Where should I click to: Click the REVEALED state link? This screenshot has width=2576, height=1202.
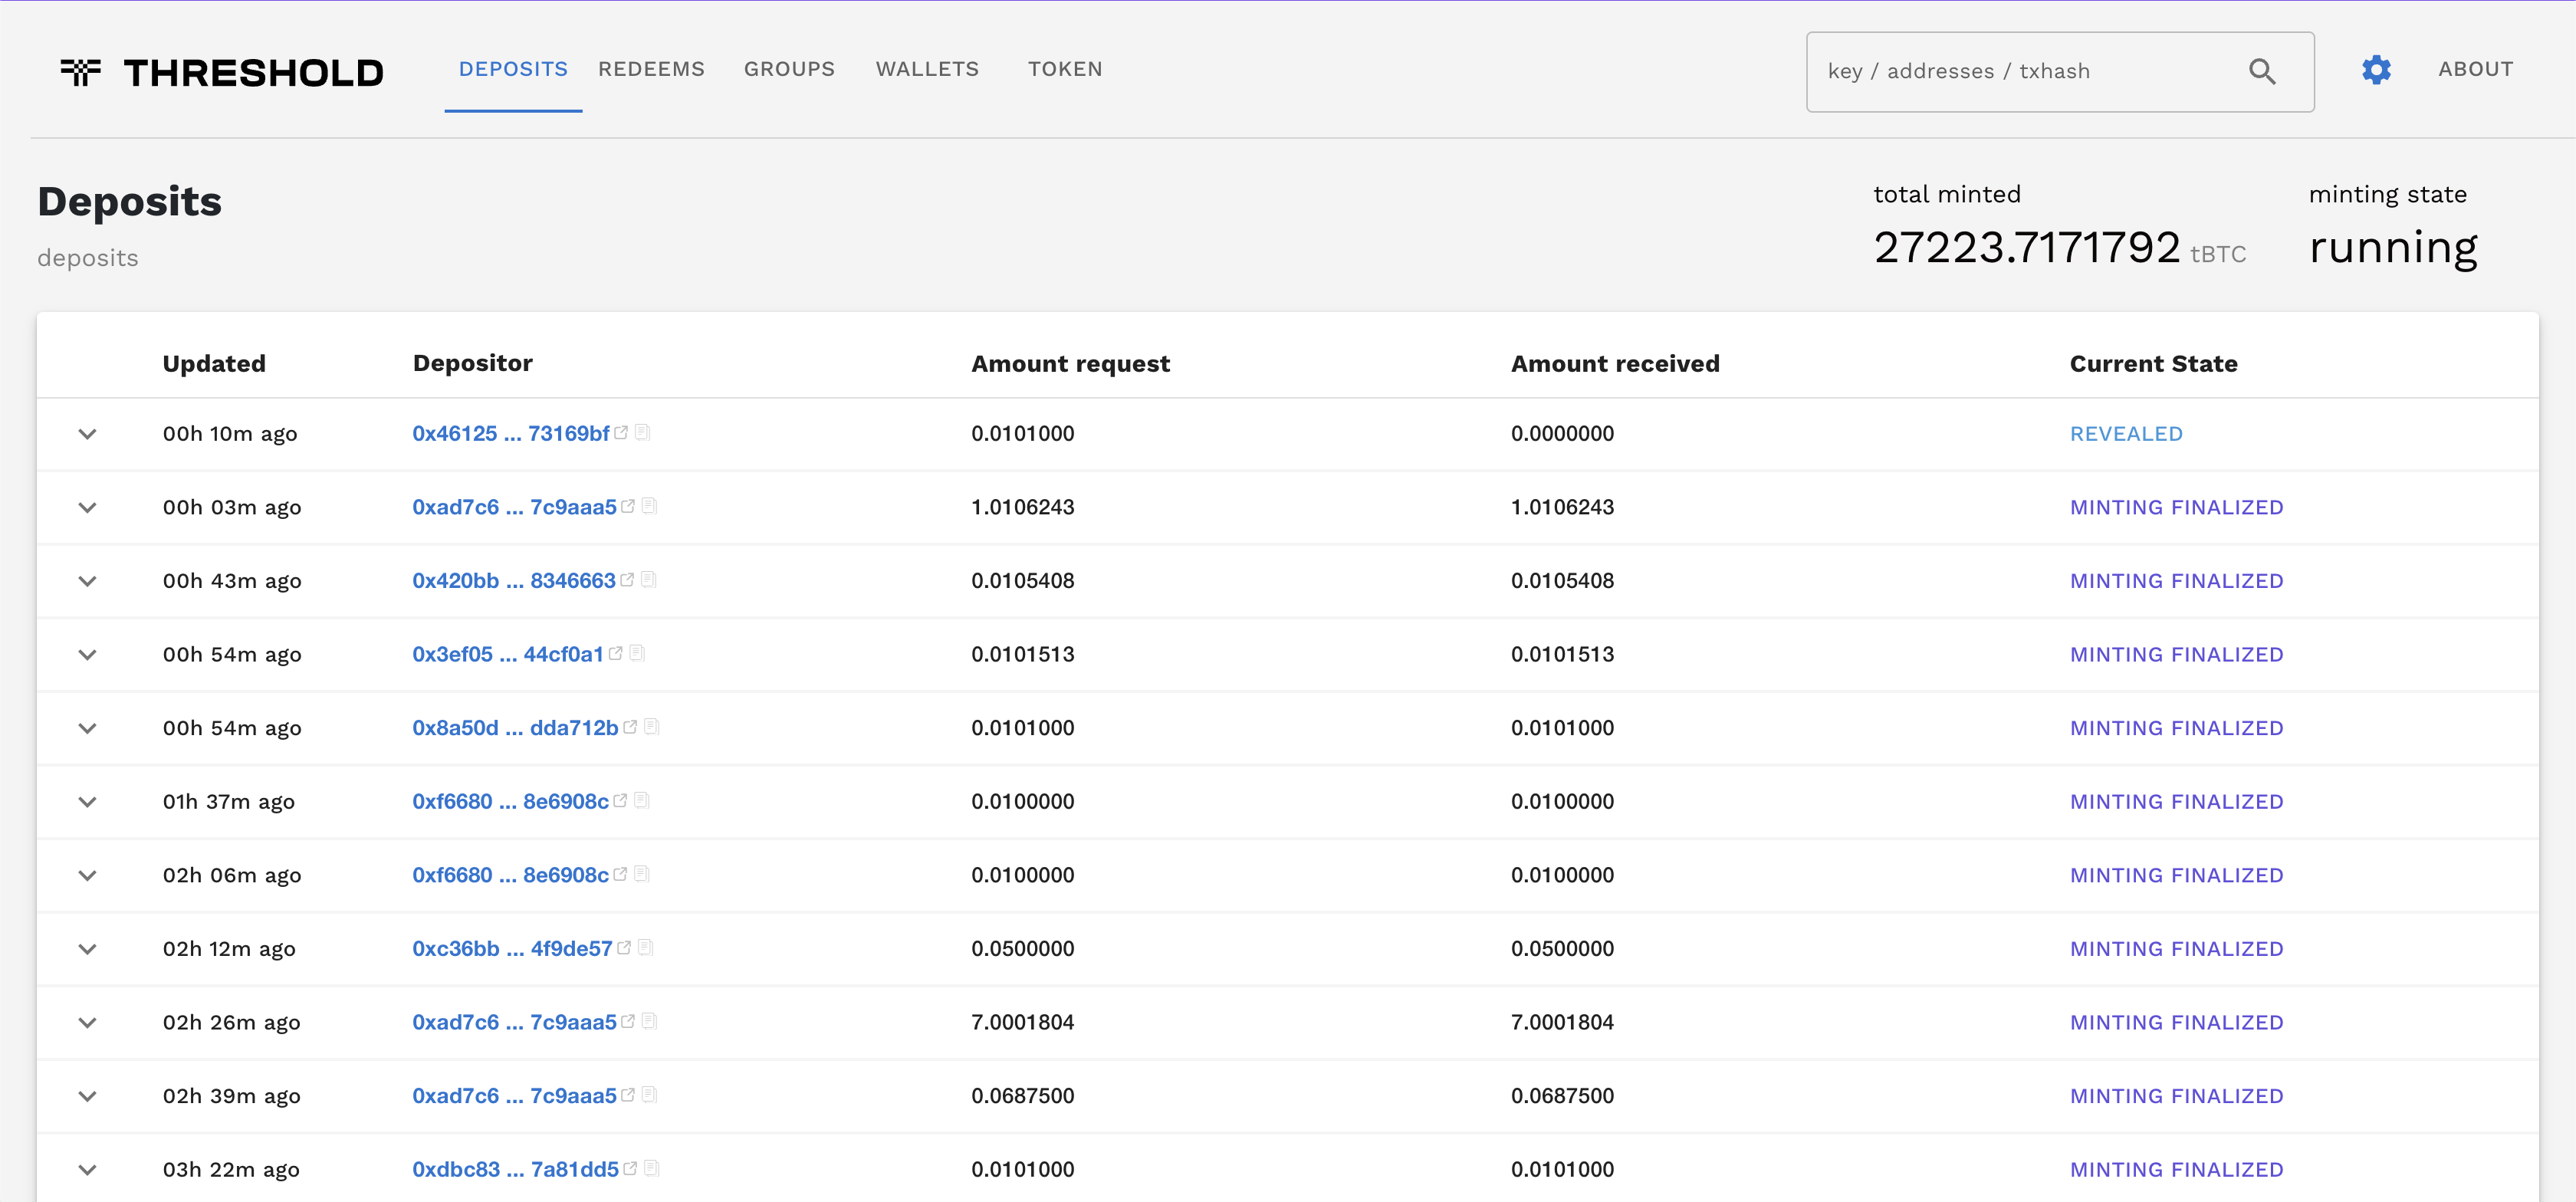pos(2126,433)
